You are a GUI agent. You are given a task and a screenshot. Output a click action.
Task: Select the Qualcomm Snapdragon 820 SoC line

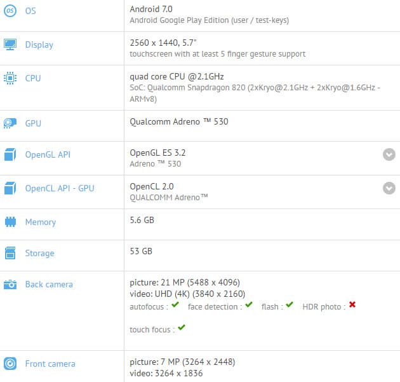tap(255, 93)
